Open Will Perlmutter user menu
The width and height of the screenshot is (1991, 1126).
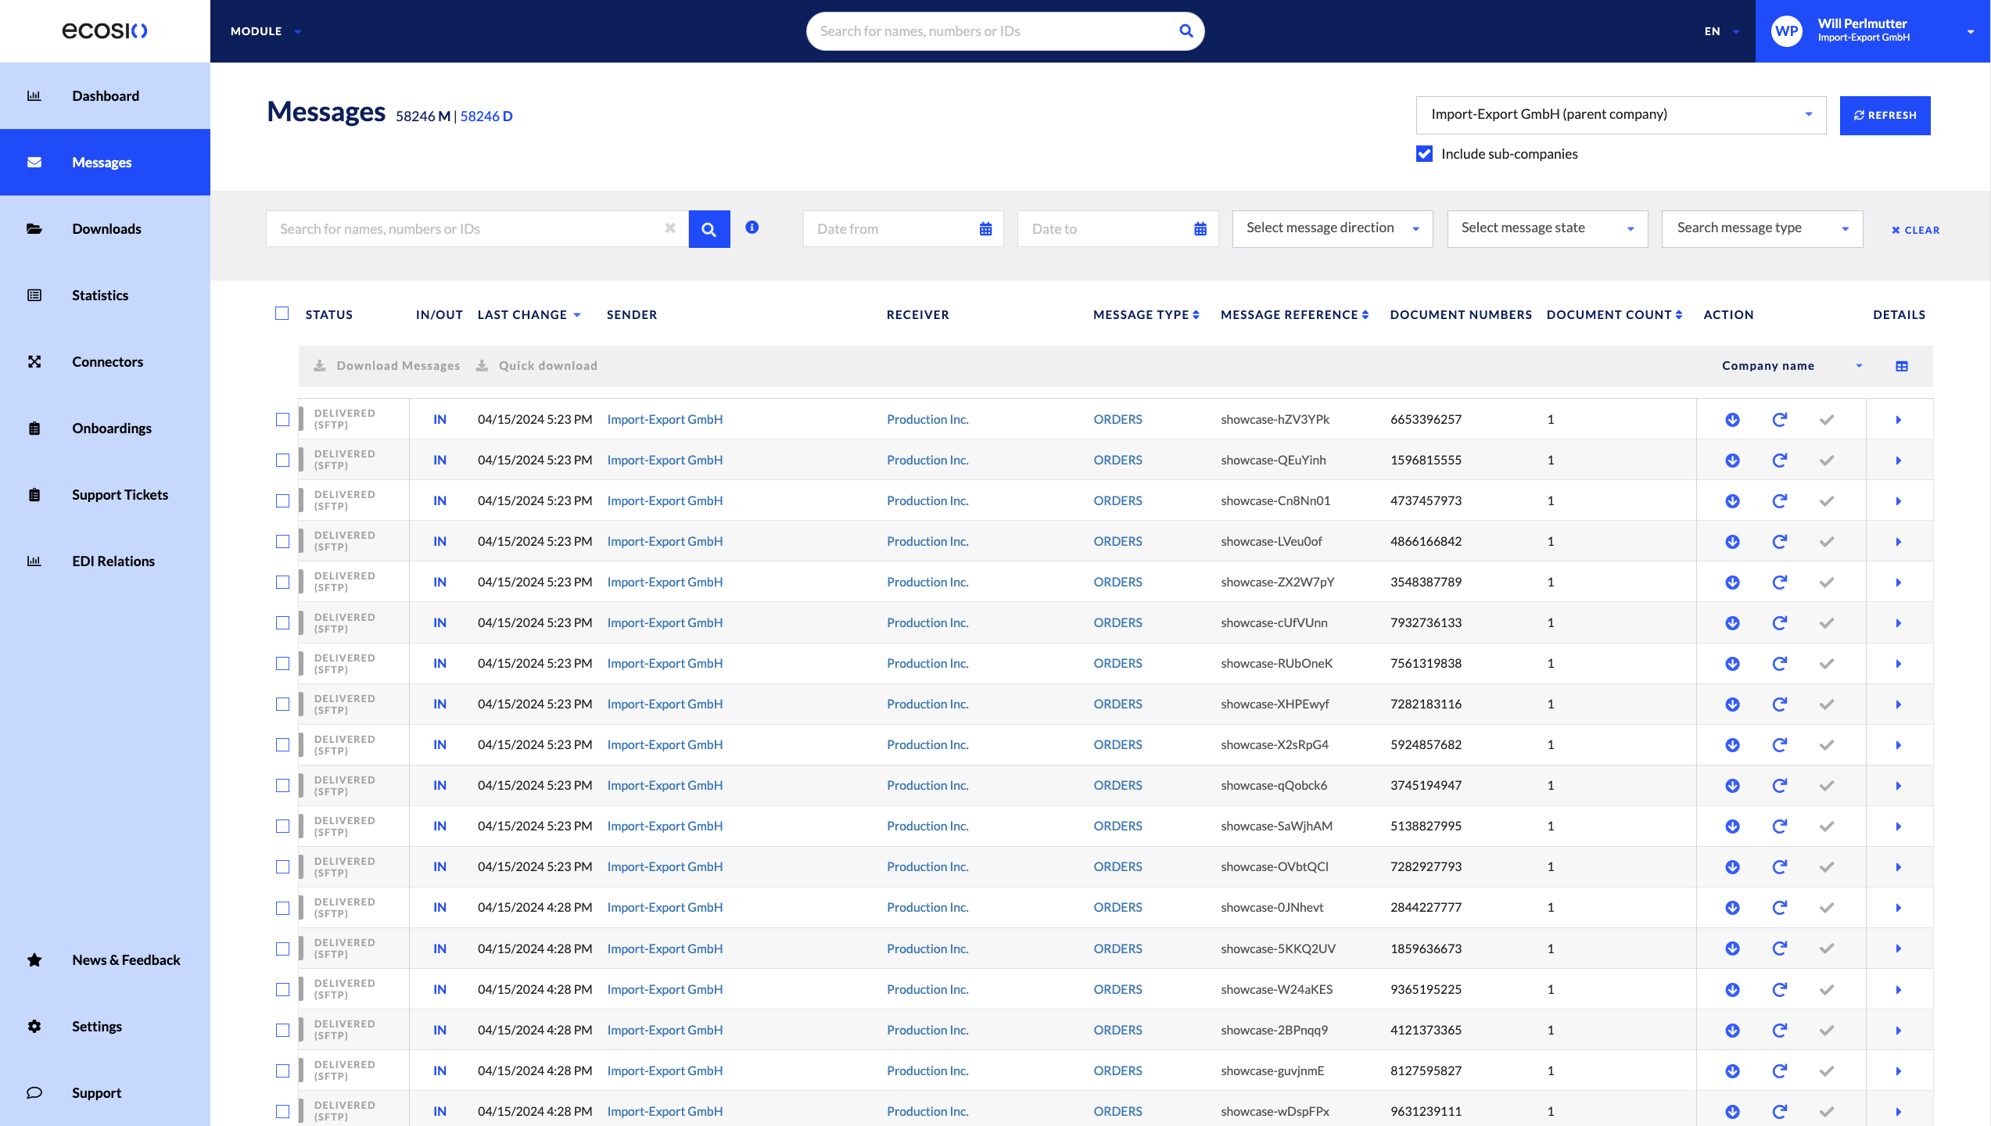(1872, 31)
